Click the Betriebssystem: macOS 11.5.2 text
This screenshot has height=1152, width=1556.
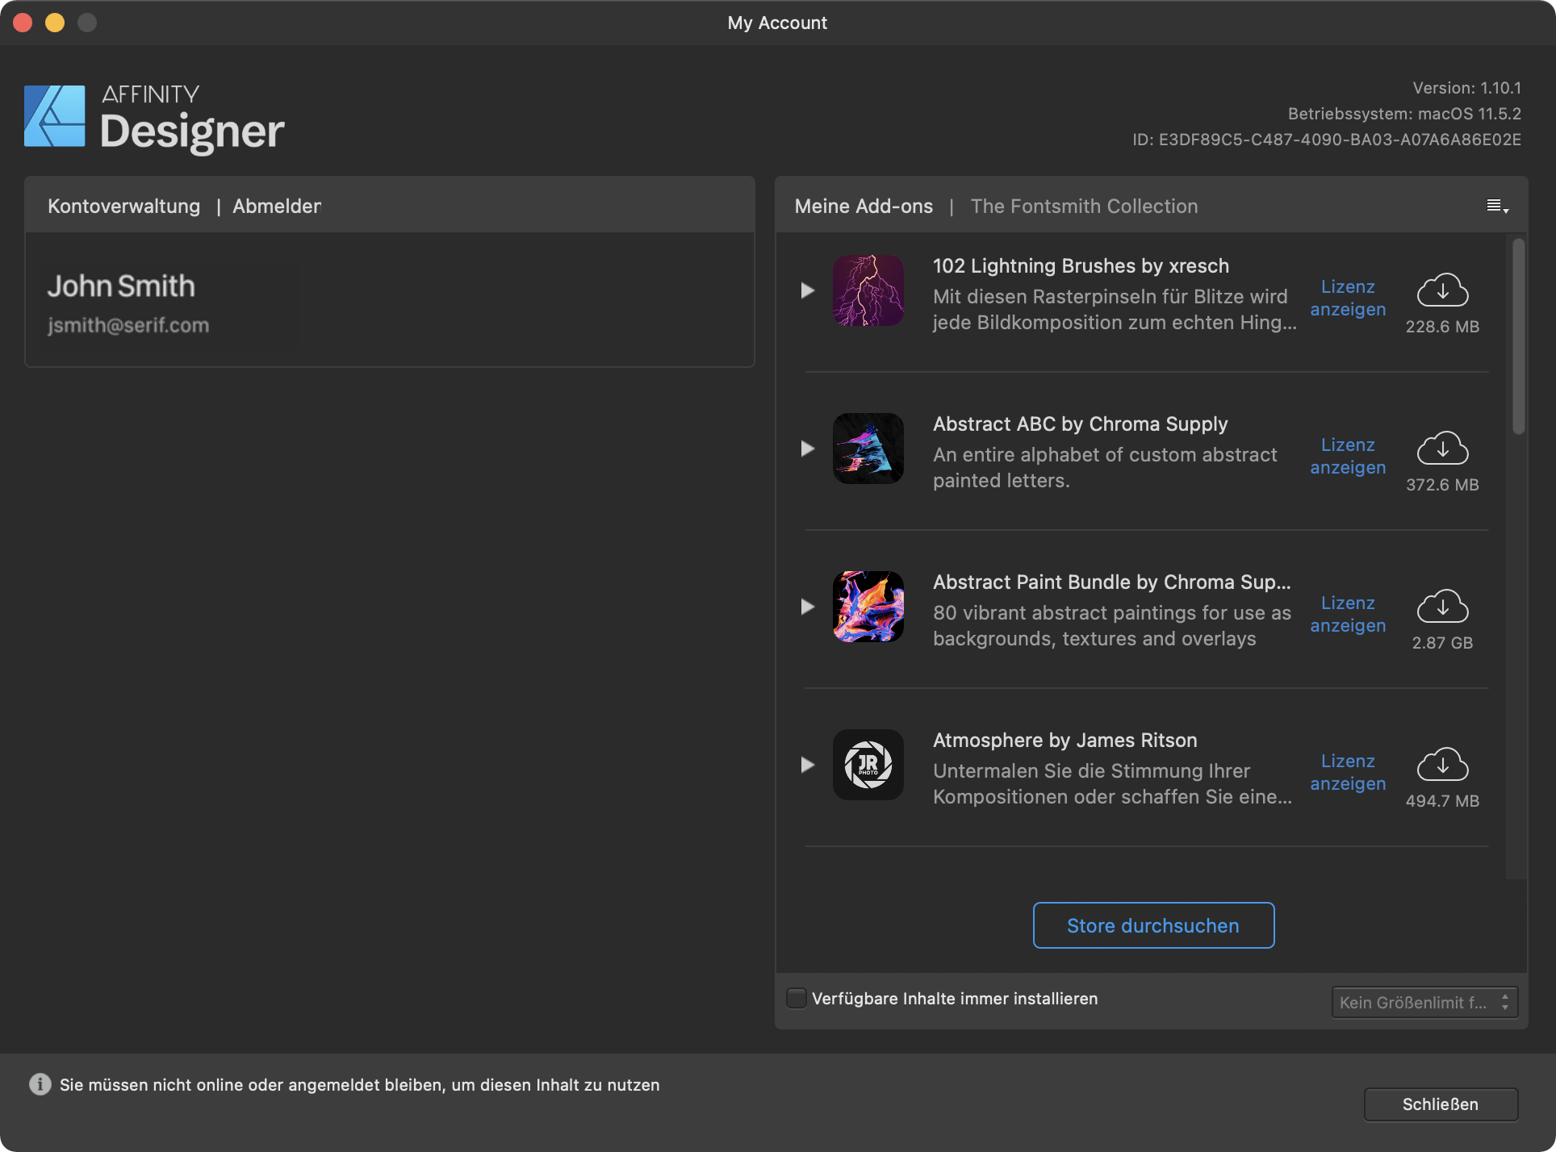click(1404, 114)
